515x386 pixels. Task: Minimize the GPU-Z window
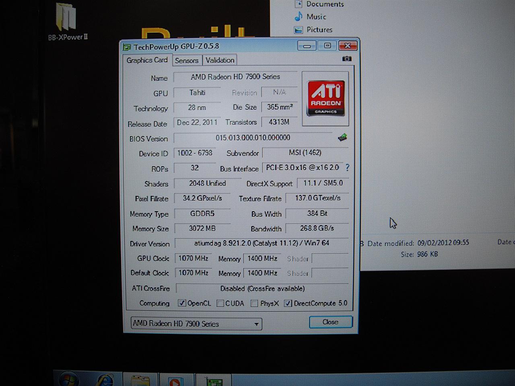click(307, 46)
